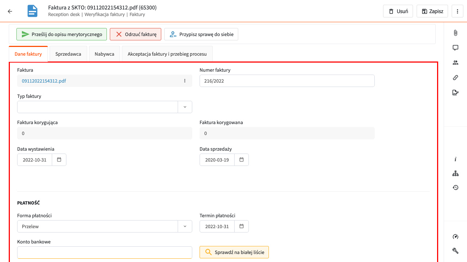Open the more options menu in header
This screenshot has width=467, height=262.
pyautogui.click(x=457, y=11)
